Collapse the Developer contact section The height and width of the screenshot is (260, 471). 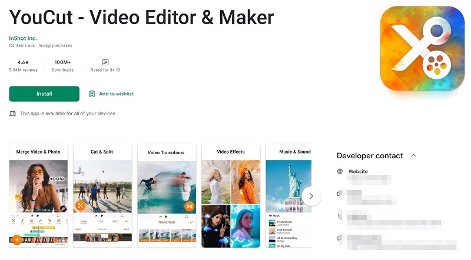tap(413, 155)
